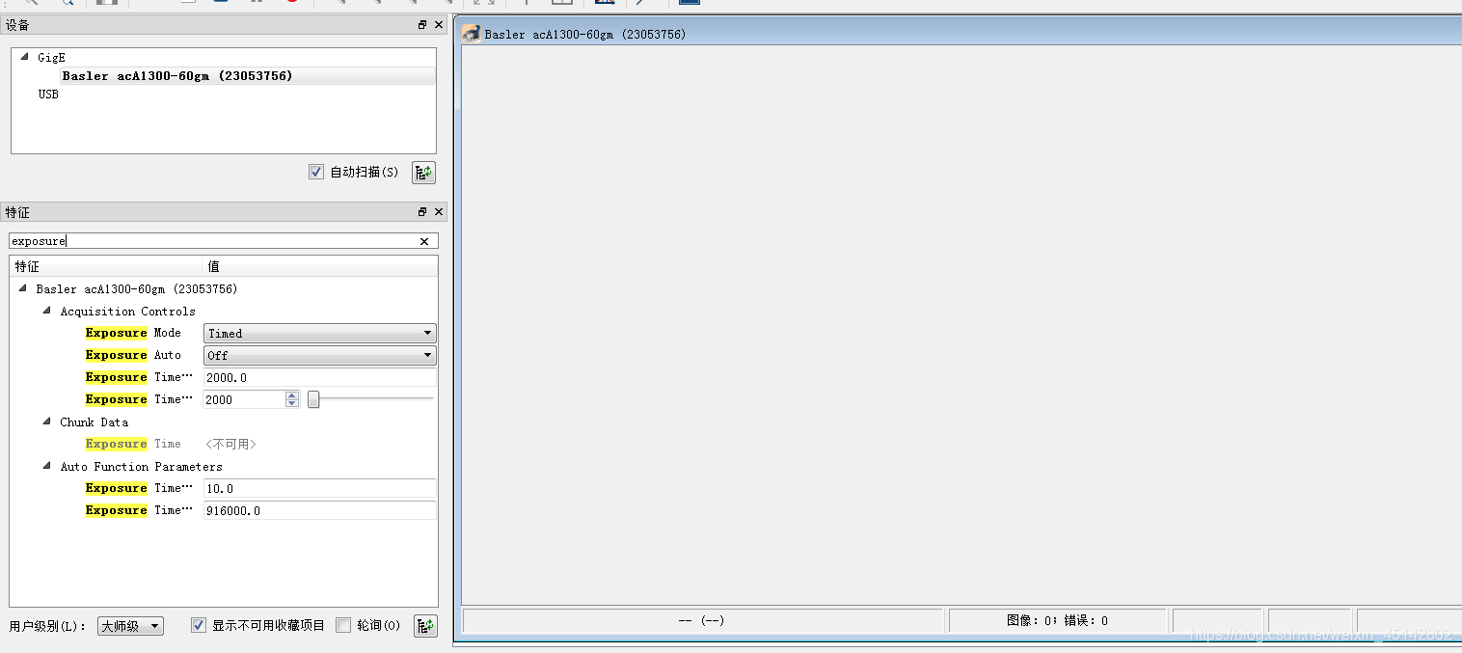Select the Auto Function Parameters label
This screenshot has width=1462, height=653.
click(141, 466)
